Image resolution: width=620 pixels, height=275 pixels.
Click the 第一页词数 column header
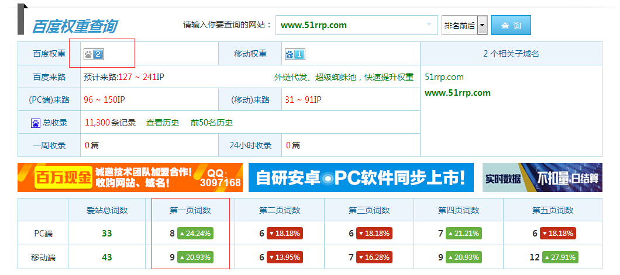click(x=190, y=210)
